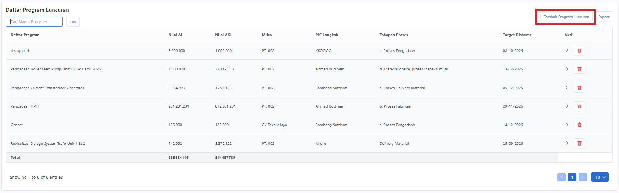Delete the Pengadaan Boiler Feed Pump row
619x193 pixels.
click(579, 69)
